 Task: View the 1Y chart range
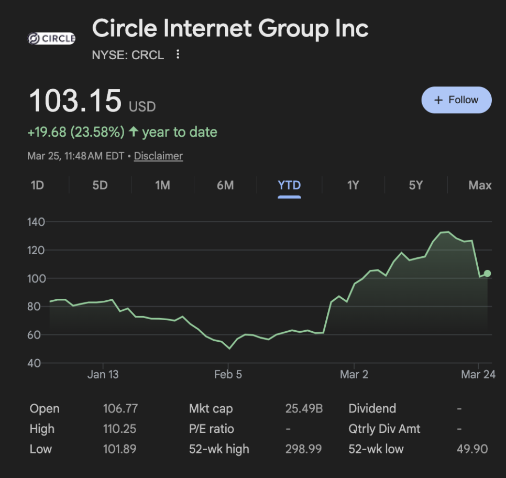click(x=353, y=185)
